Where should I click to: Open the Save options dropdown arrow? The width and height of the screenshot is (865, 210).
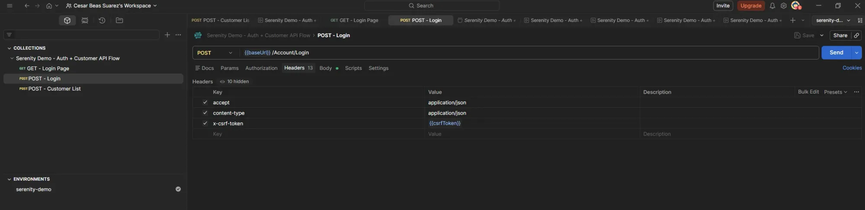822,35
